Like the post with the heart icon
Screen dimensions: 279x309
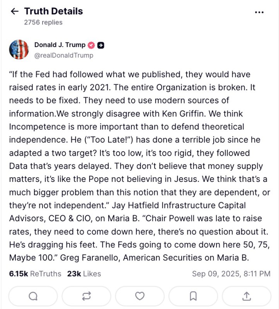tap(140, 296)
